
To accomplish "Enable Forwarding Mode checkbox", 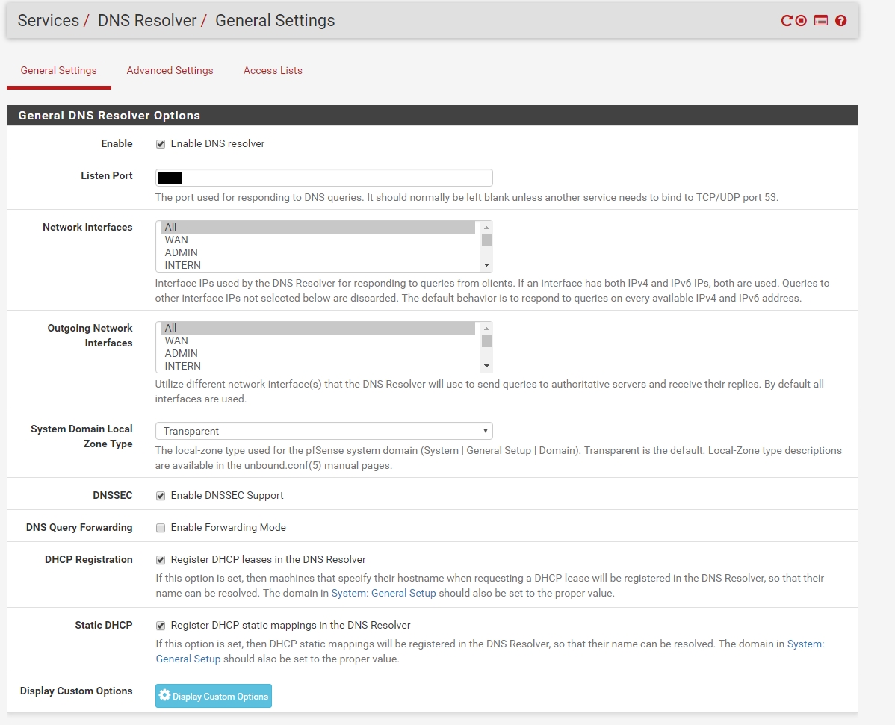I will pos(161,528).
